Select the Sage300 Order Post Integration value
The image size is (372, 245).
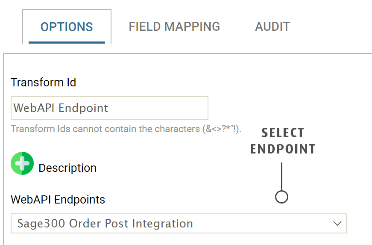105,223
